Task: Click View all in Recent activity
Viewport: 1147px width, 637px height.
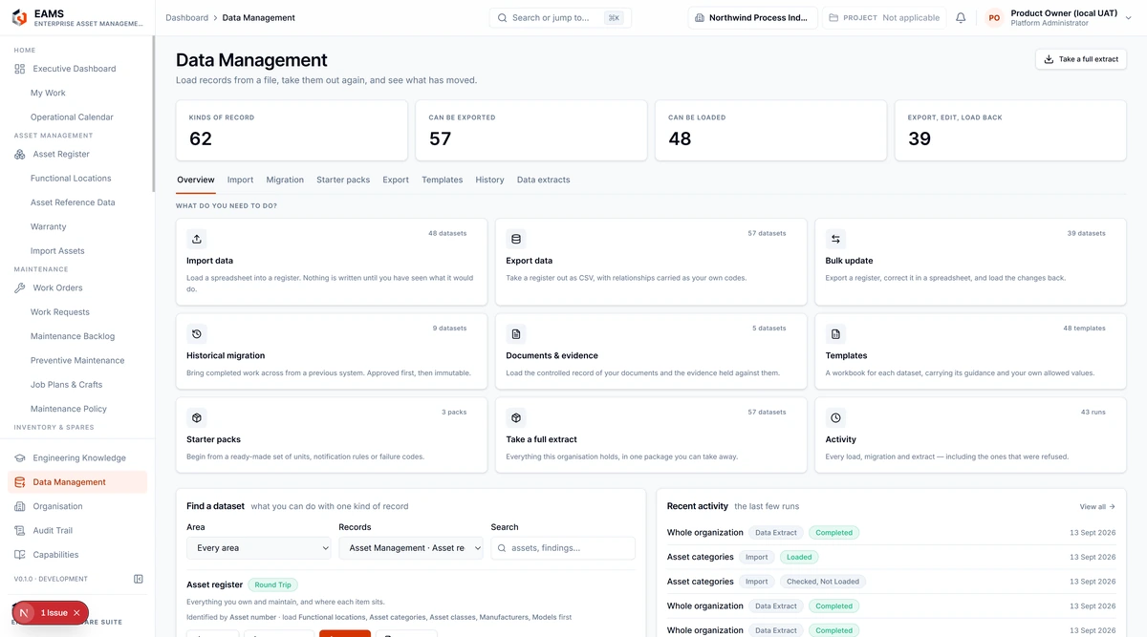Action: pyautogui.click(x=1097, y=507)
